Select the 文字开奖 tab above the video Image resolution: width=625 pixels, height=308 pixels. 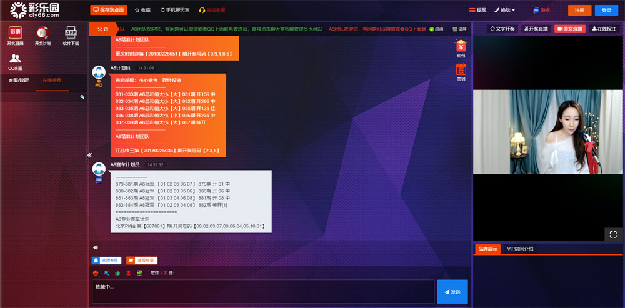click(x=502, y=29)
